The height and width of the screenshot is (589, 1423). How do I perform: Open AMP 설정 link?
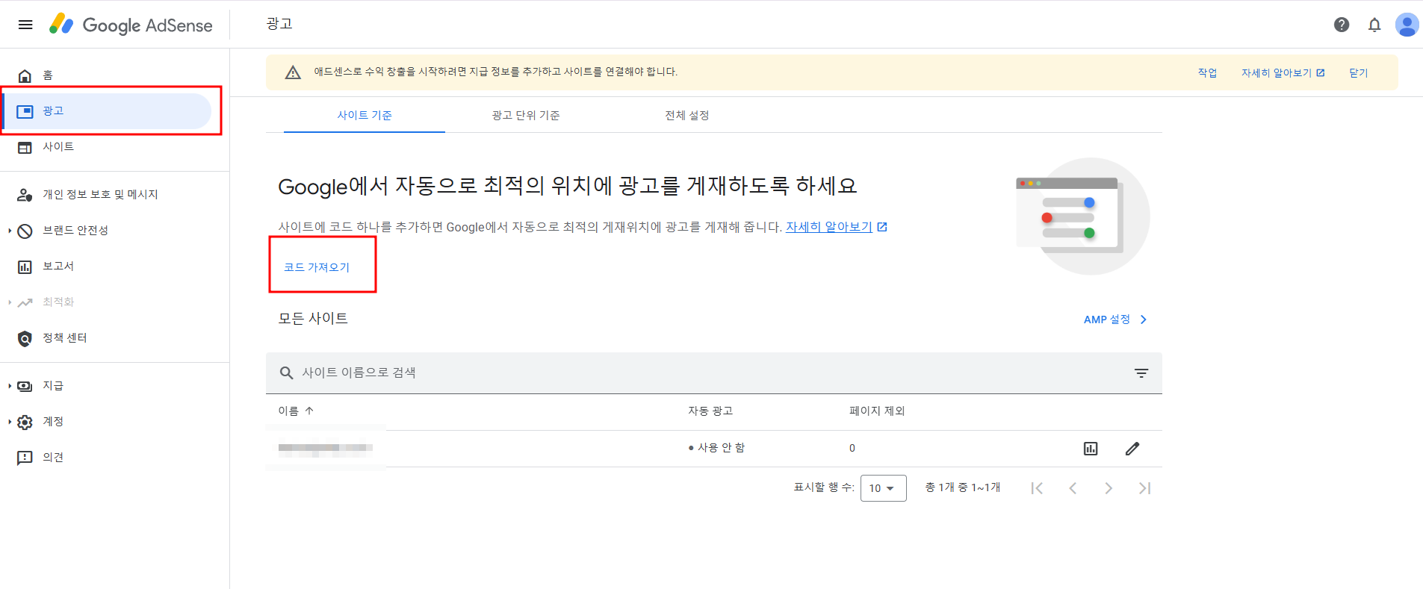click(1115, 320)
